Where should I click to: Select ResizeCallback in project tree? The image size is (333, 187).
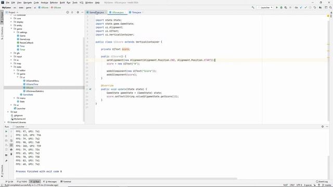(x=27, y=43)
